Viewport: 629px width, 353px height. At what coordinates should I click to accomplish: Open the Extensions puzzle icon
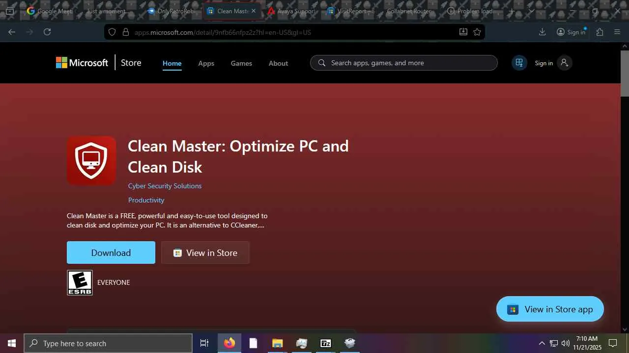600,32
